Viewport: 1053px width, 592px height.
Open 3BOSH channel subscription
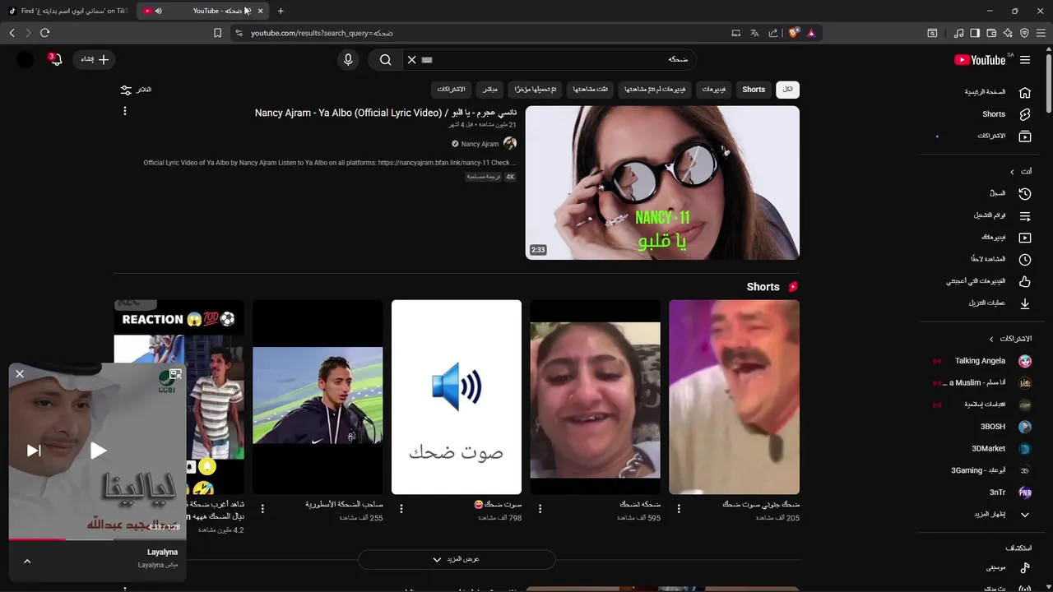992,427
